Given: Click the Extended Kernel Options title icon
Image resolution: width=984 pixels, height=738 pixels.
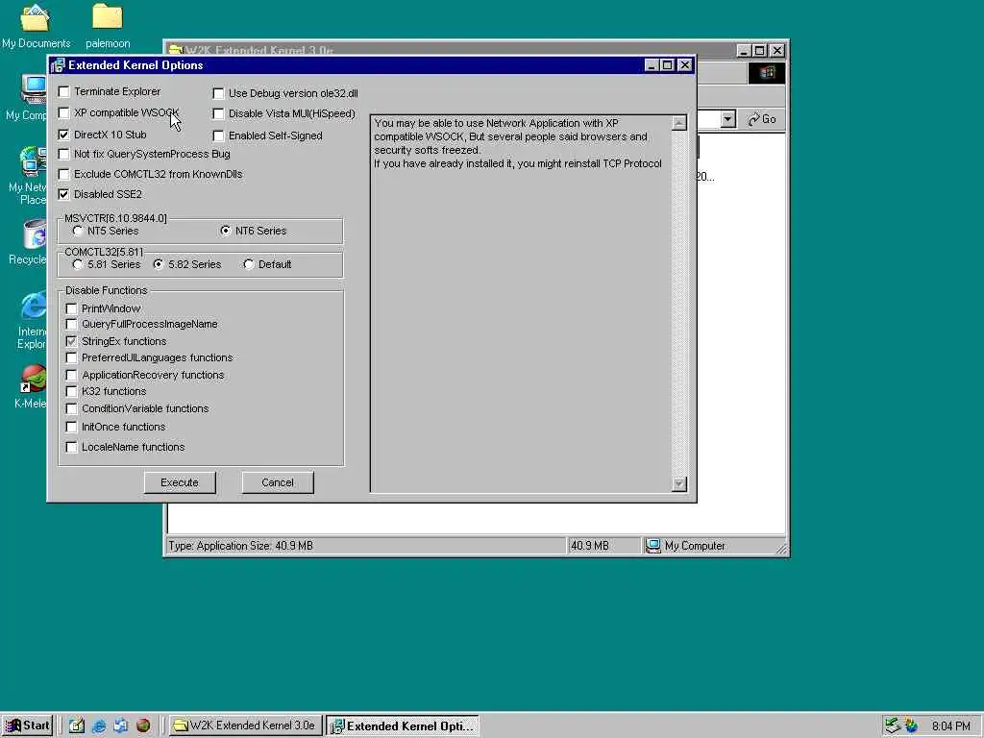Looking at the screenshot, I should [58, 65].
